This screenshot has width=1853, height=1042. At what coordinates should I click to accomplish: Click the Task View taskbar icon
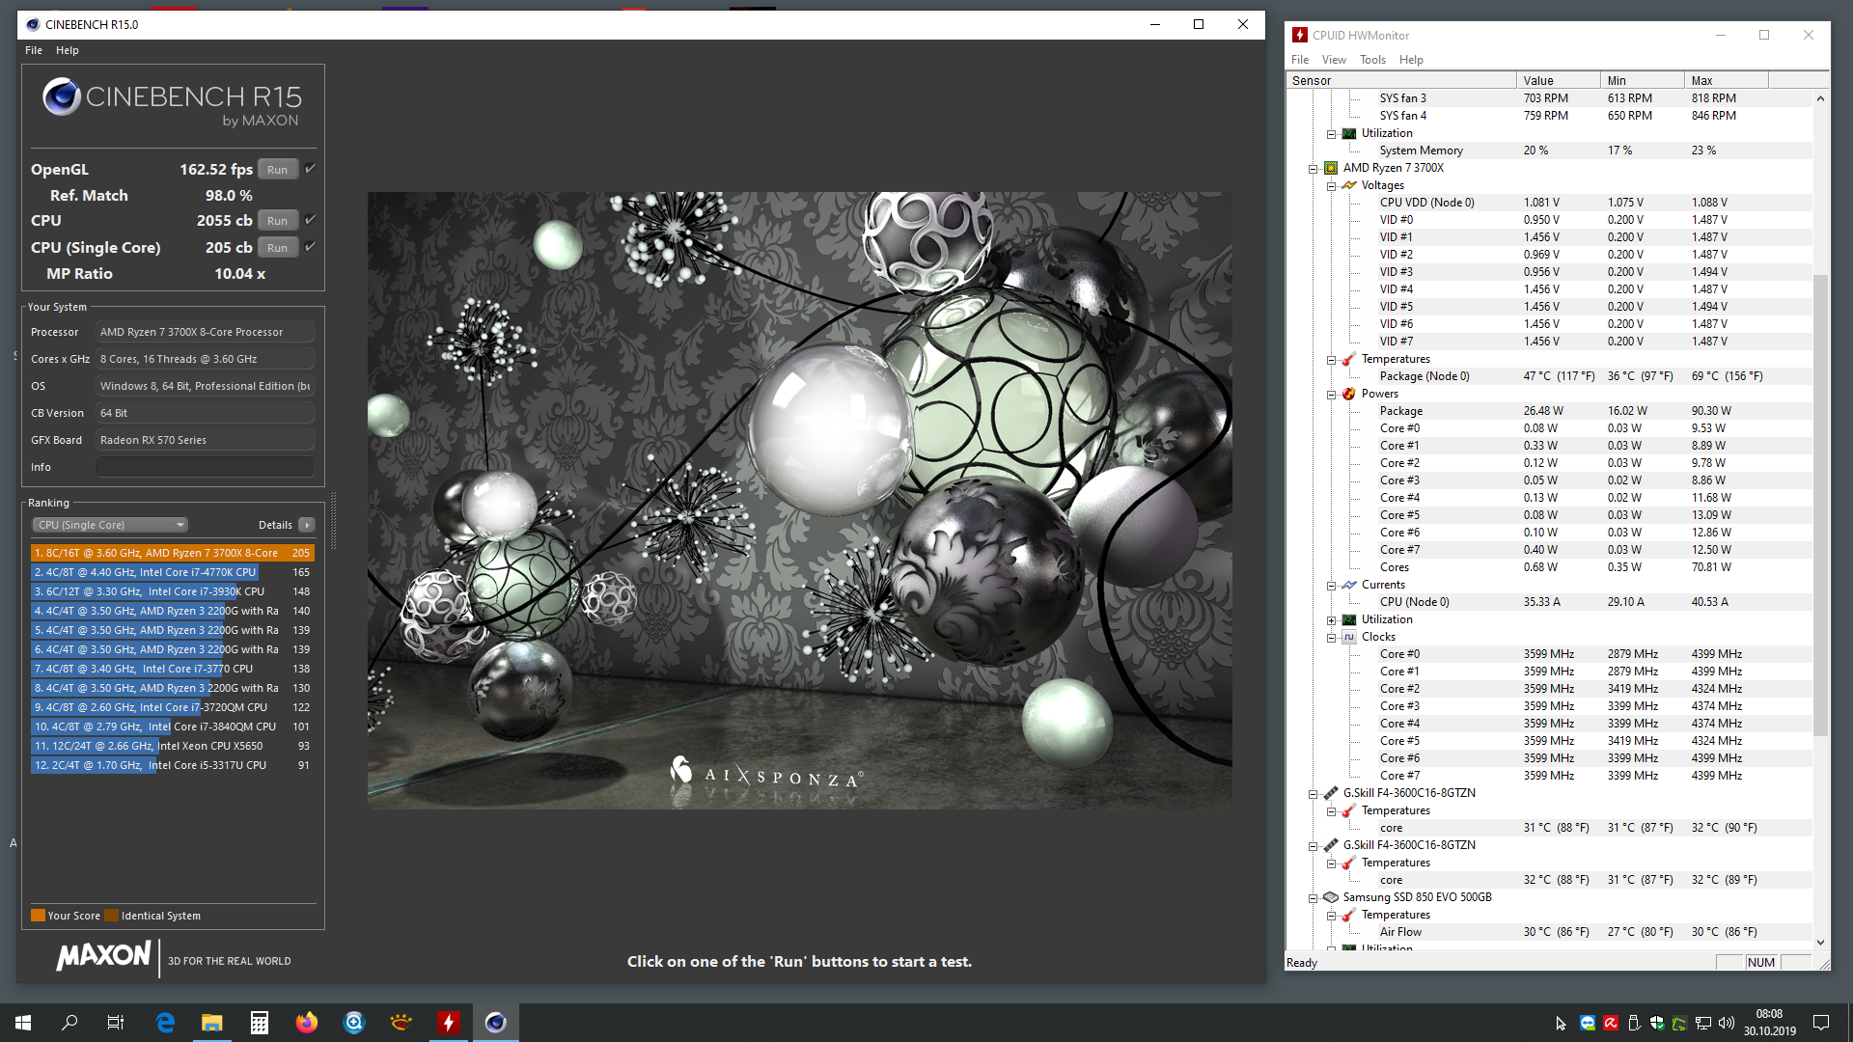point(116,1023)
